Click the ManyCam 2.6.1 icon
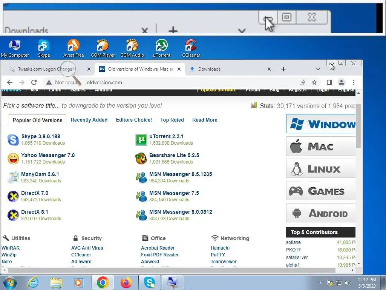 pyautogui.click(x=13, y=177)
